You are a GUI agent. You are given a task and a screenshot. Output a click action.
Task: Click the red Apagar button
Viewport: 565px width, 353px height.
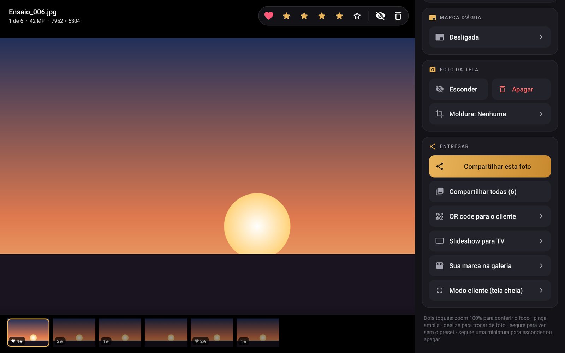click(x=521, y=89)
